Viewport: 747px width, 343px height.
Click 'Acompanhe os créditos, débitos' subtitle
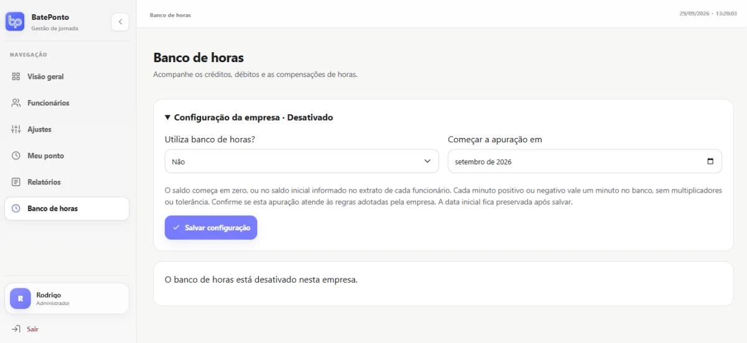pos(256,75)
